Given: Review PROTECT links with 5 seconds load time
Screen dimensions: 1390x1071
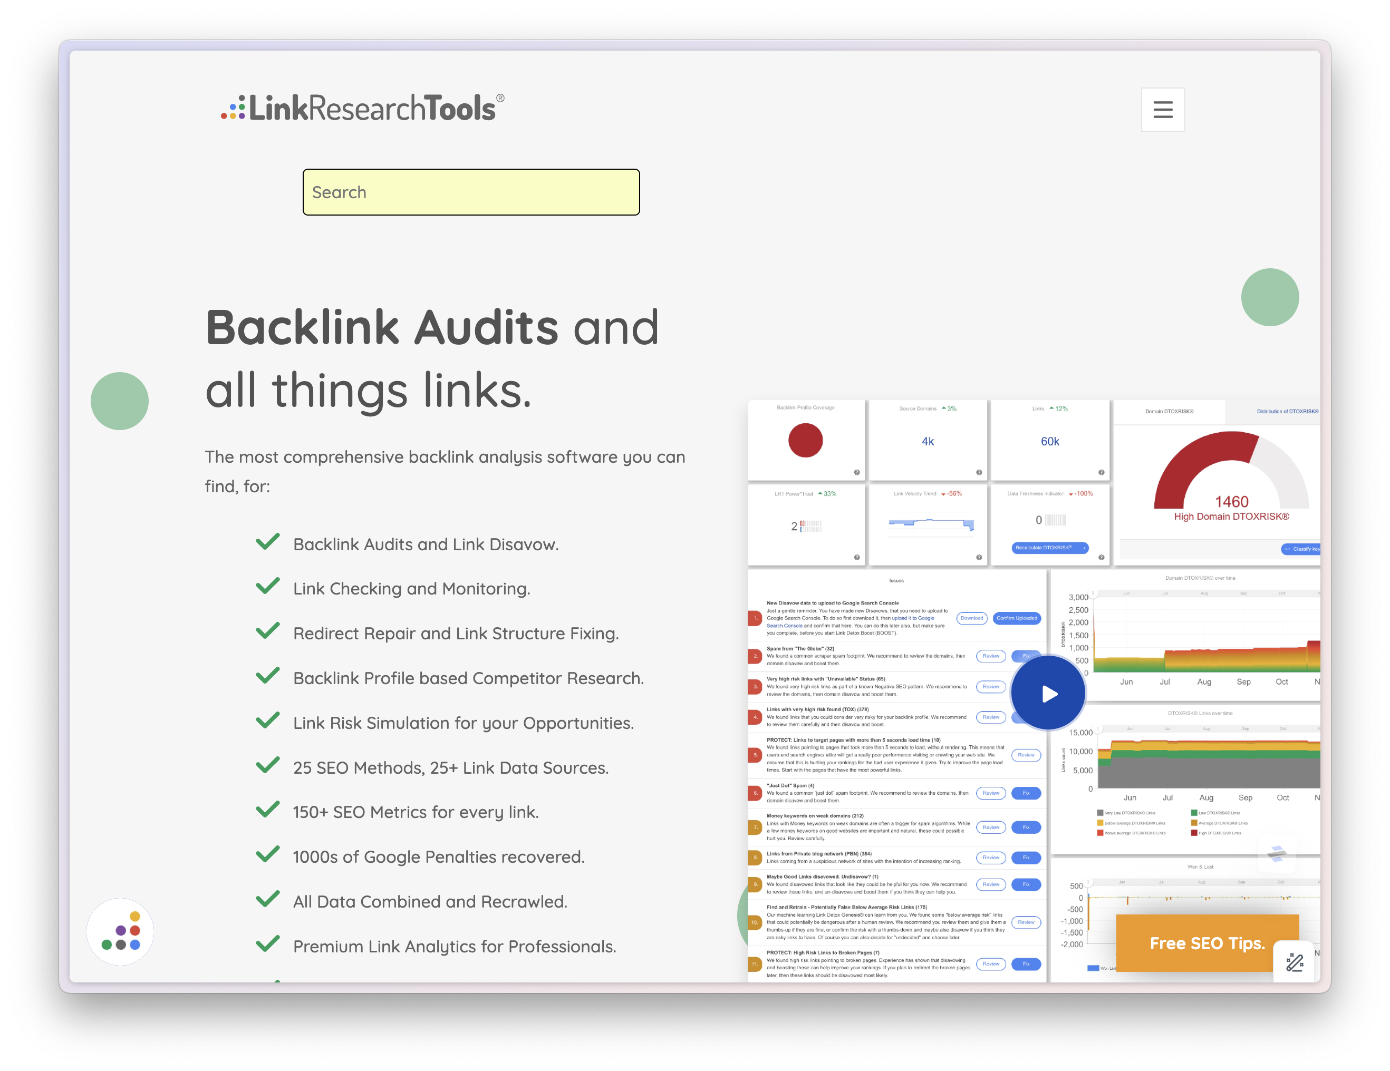Looking at the screenshot, I should (x=1026, y=755).
